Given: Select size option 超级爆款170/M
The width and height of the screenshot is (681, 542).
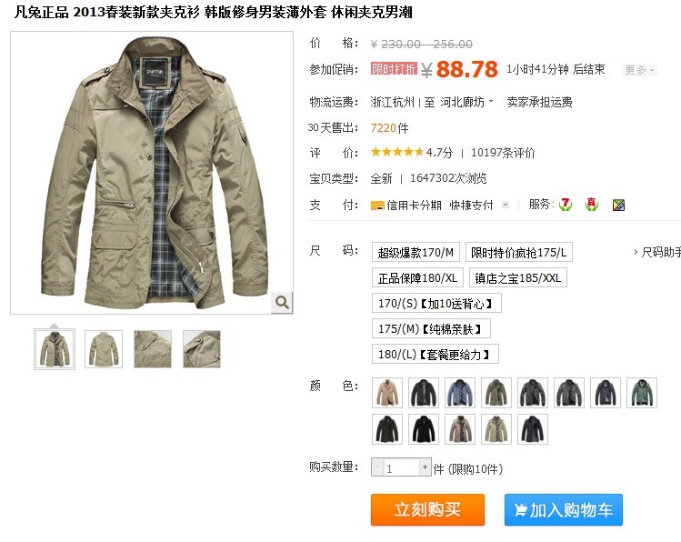Looking at the screenshot, I should click(x=416, y=252).
